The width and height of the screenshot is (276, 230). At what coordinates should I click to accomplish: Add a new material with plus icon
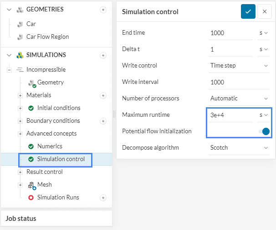coord(103,95)
